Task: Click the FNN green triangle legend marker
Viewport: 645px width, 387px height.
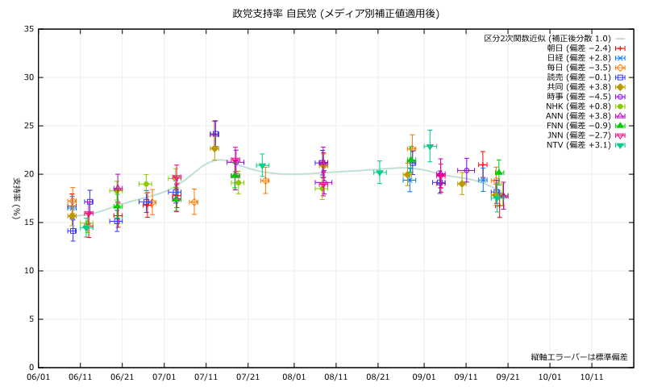Action: pyautogui.click(x=621, y=126)
